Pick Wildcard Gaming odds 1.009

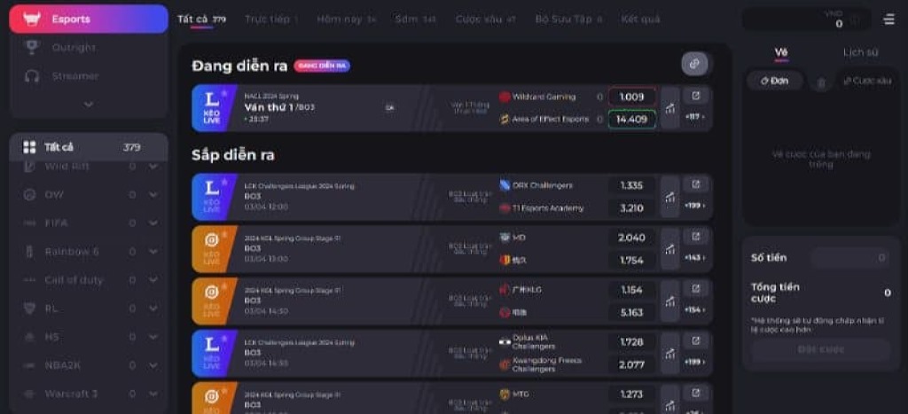tap(631, 97)
